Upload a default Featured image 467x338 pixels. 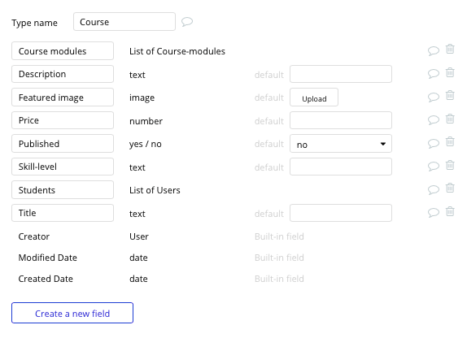click(x=314, y=97)
